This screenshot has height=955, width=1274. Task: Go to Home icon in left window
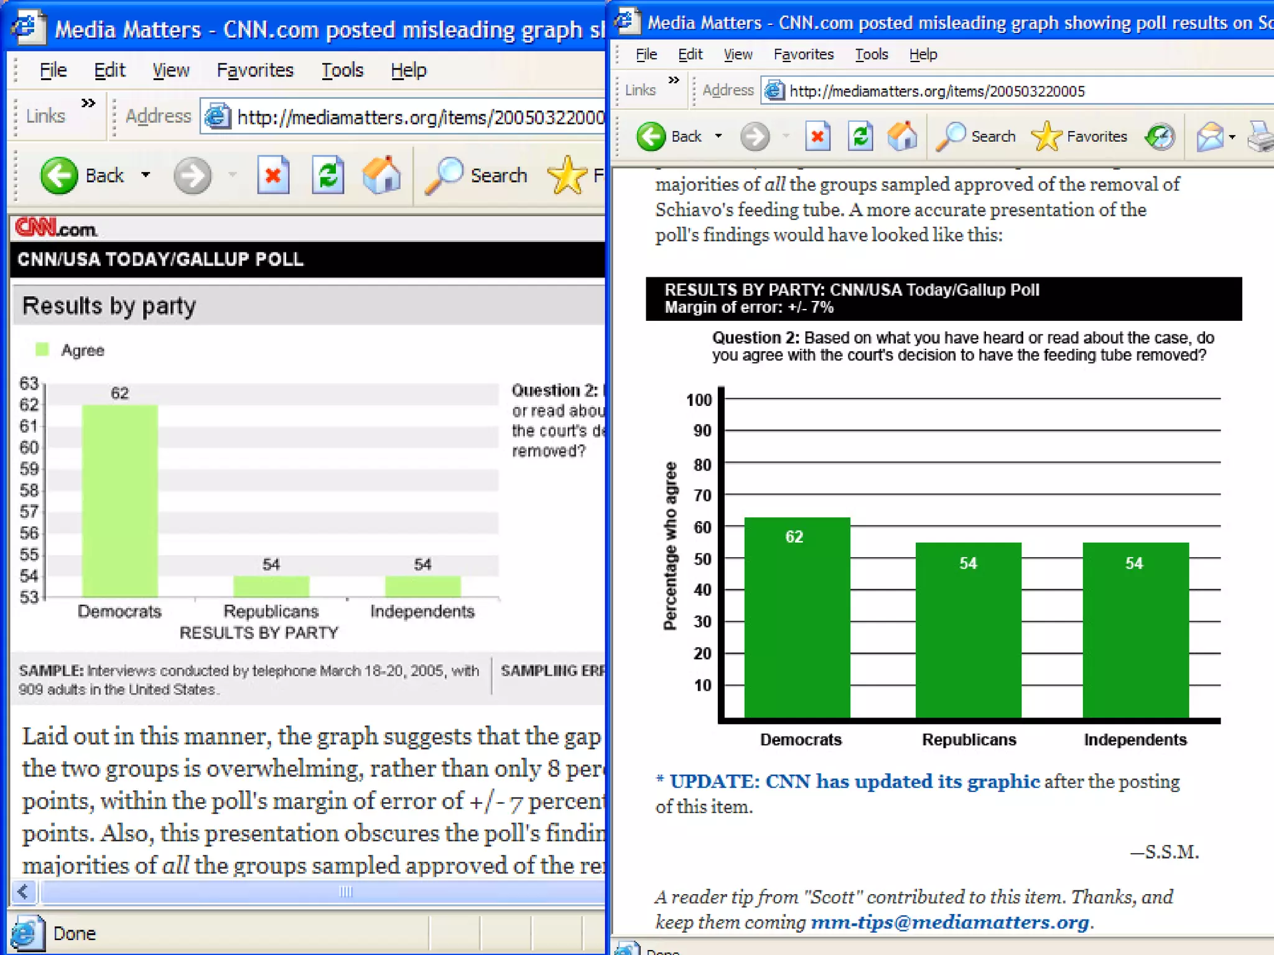[x=381, y=176]
